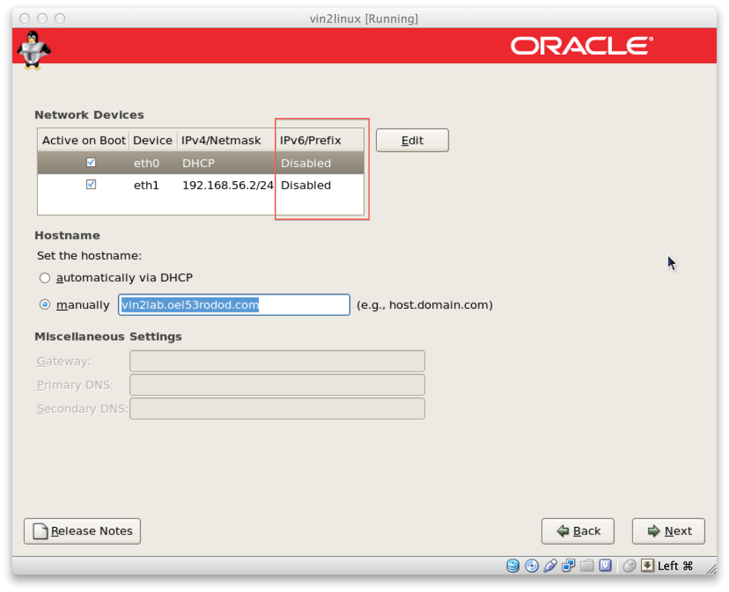The width and height of the screenshot is (729, 592).
Task: Zoom the vin2linux VM window
Action: click(60, 18)
